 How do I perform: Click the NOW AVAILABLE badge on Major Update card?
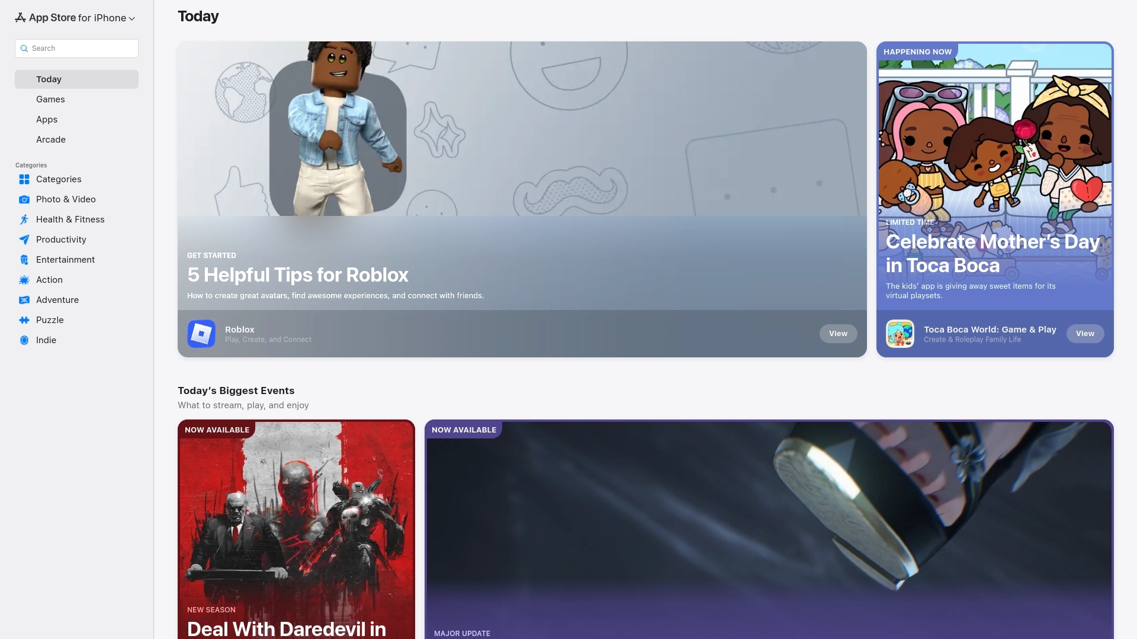coord(464,430)
